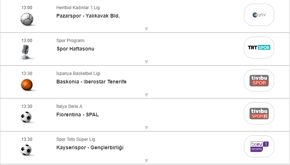Click the Spor Toto Süper Lig label
The image size is (290, 165).
(x=76, y=139)
